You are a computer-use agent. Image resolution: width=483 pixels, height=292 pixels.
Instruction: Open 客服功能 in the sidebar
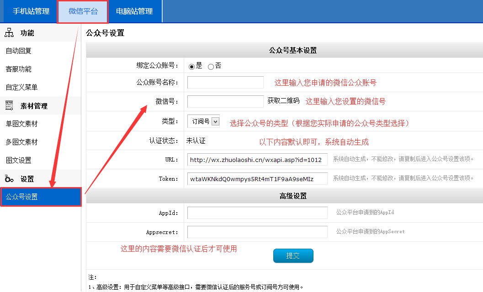19,69
